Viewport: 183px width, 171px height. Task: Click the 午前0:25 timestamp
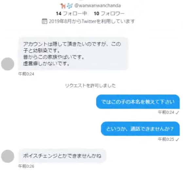coord(166,139)
